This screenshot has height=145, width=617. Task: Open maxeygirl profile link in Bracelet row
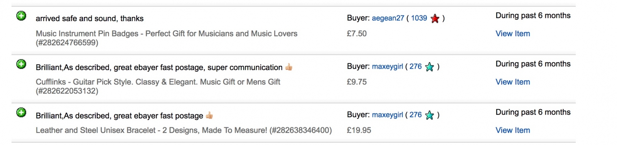(x=387, y=115)
